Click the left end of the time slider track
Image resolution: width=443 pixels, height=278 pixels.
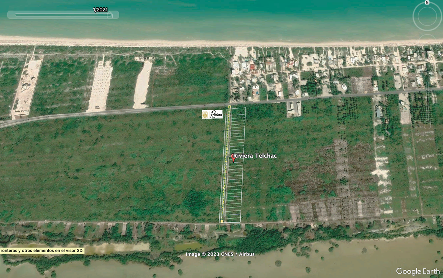(16, 15)
